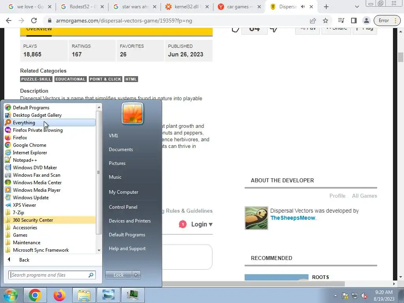Bookmark this page with the star icon

point(325,21)
